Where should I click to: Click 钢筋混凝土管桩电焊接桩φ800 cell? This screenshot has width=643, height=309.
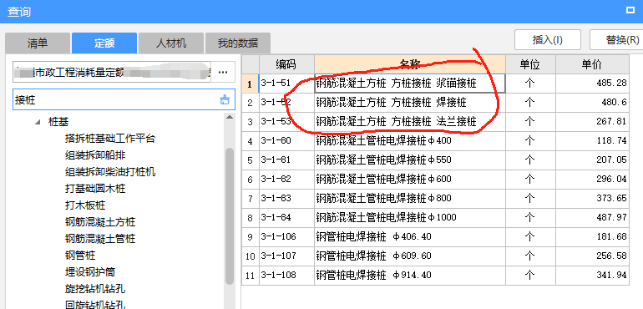(410, 198)
